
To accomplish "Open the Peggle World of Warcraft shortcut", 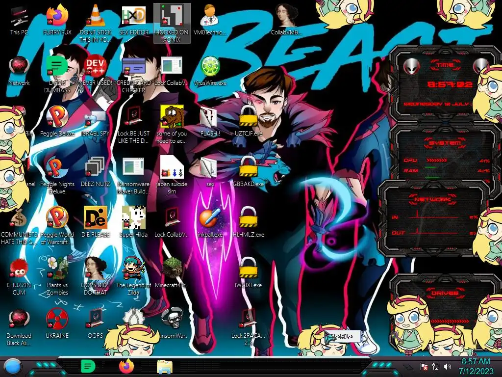I will [x=57, y=226].
